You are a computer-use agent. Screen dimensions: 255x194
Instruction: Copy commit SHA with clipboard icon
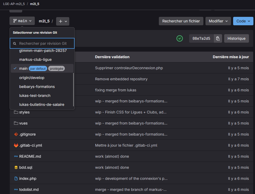point(218,38)
